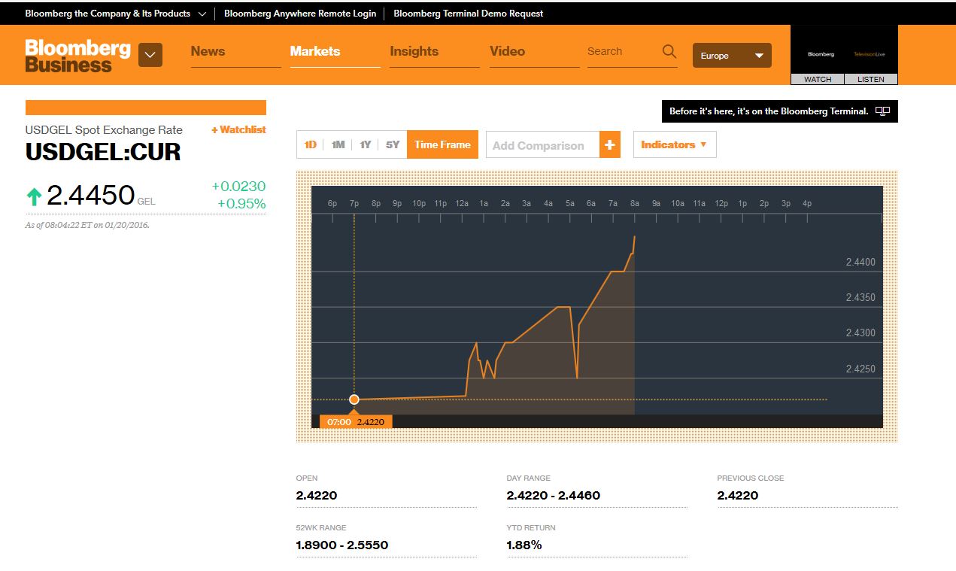
Task: Select the 1D chart range
Action: point(311,144)
